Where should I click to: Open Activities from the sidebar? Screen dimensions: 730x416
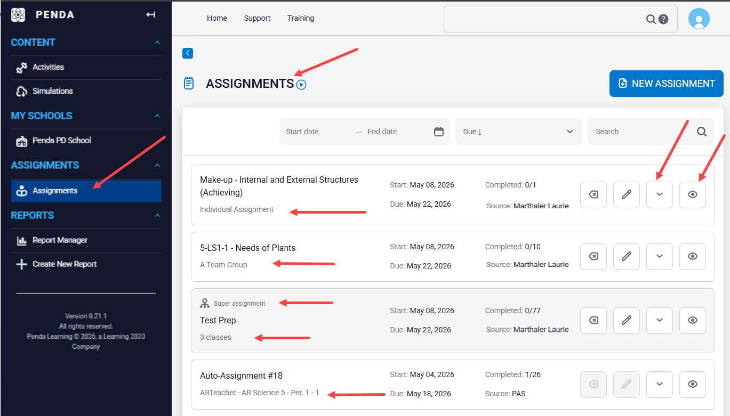click(x=86, y=67)
